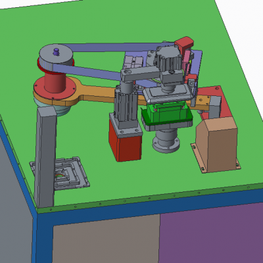Select the gray stepper motor on the arm
Viewport: 263px width, 263px height.
[168, 59]
